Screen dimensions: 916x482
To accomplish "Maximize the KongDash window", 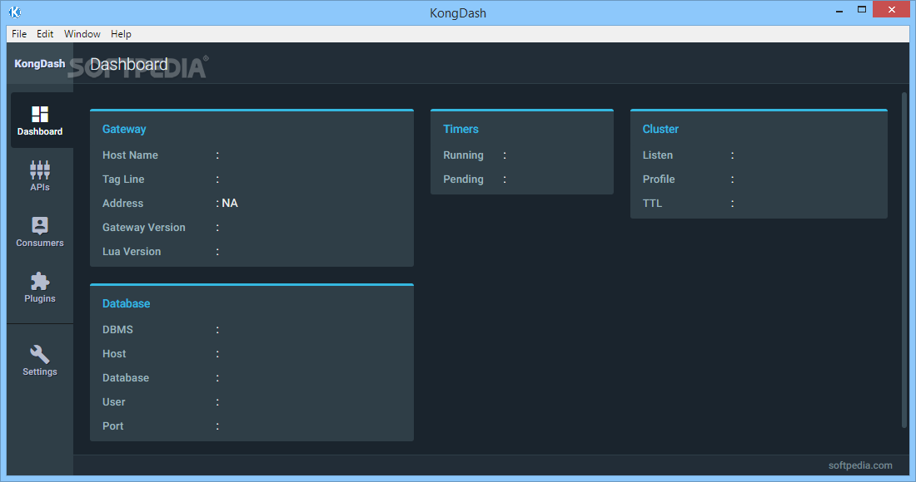I will click(x=862, y=10).
